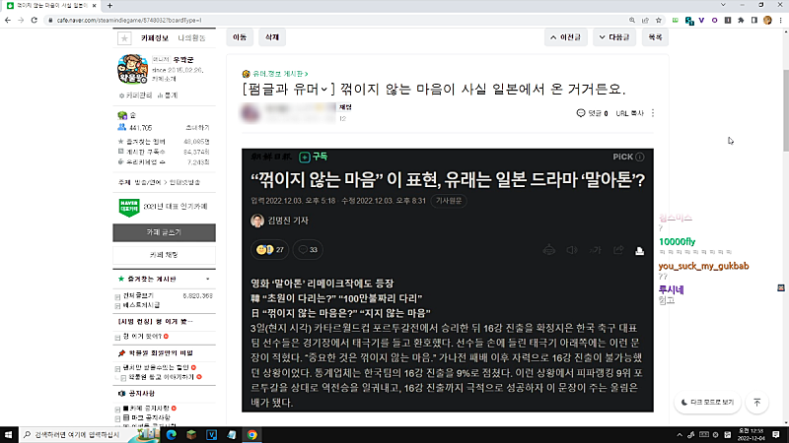Go back to the previous browser page
The width and height of the screenshot is (789, 443).
8,20
